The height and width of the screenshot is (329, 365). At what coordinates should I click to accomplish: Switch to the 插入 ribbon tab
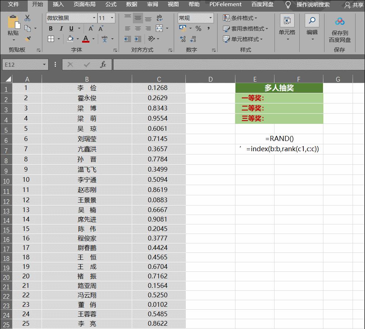58,5
